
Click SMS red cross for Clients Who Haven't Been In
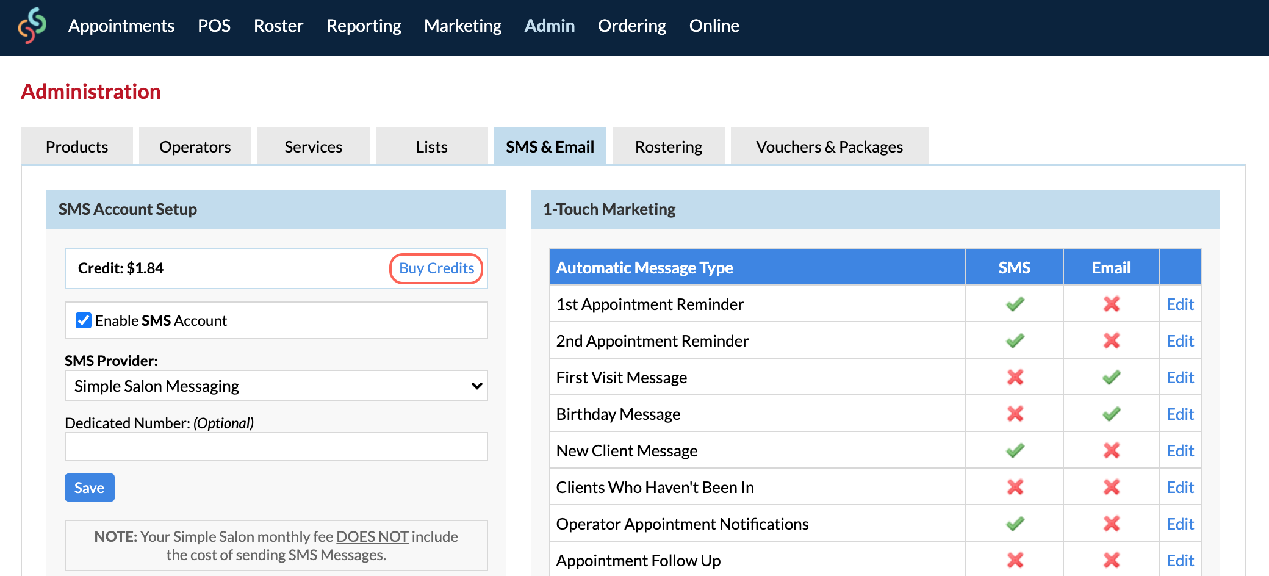point(1015,487)
